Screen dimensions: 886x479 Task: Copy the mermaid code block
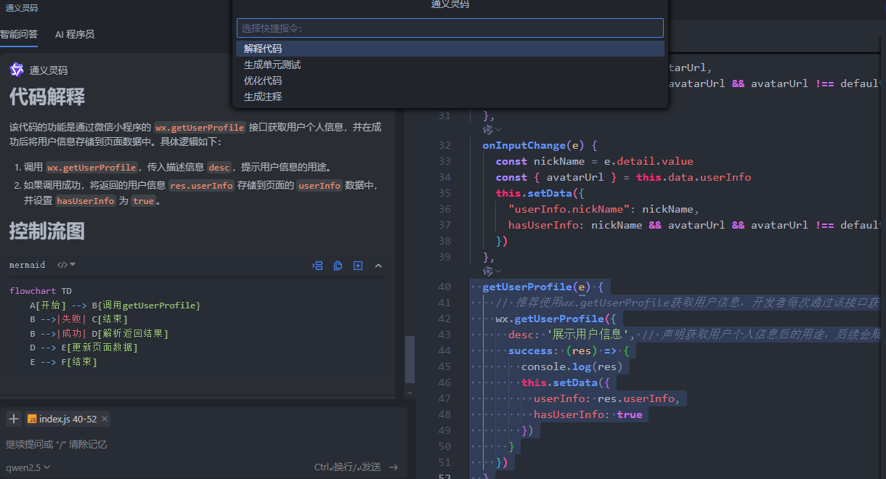(338, 266)
